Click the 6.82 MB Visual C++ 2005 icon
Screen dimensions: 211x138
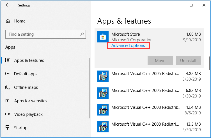(x=103, y=93)
